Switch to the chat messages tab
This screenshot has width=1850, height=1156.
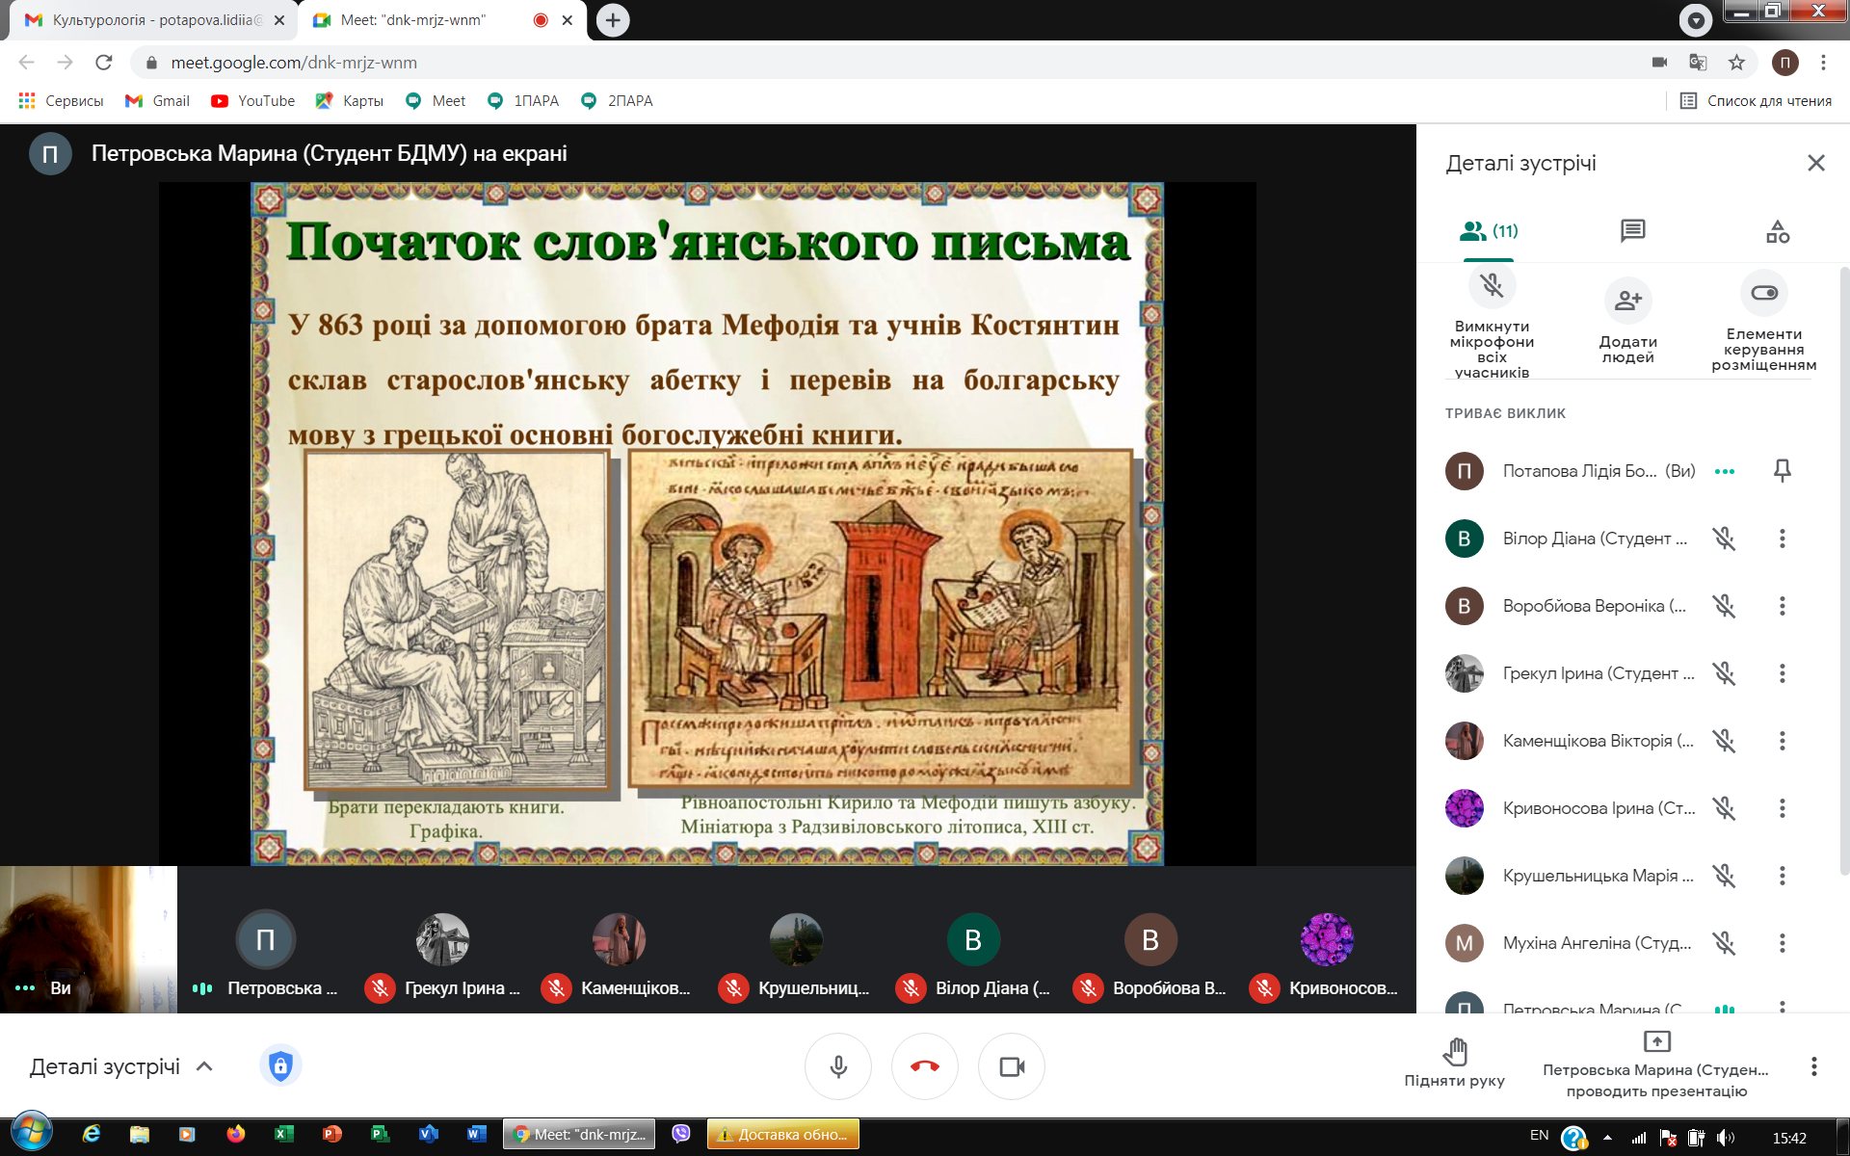pyautogui.click(x=1632, y=231)
